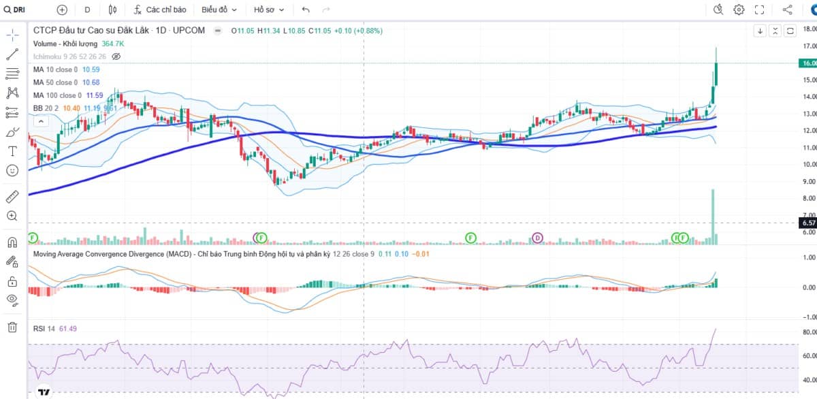Toggle magnet mode for drawings
The image size is (817, 399).
pos(12,242)
